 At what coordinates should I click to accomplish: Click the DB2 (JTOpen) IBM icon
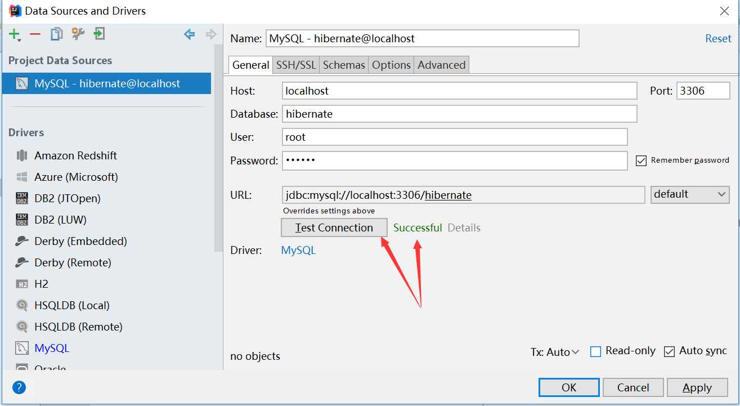pyautogui.click(x=22, y=198)
